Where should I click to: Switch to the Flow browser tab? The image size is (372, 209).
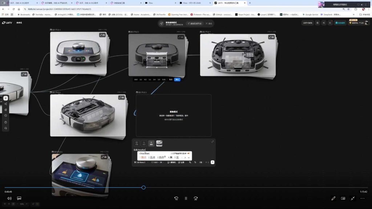160,3
